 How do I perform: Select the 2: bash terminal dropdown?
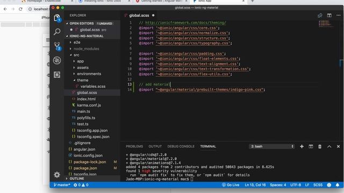click(271, 146)
